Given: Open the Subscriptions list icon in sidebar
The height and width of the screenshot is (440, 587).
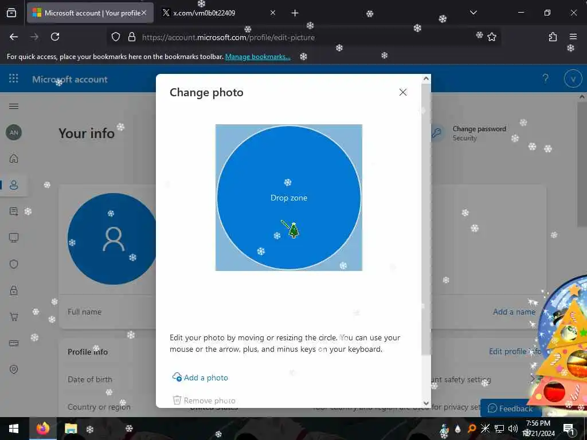Looking at the screenshot, I should 14,211.
